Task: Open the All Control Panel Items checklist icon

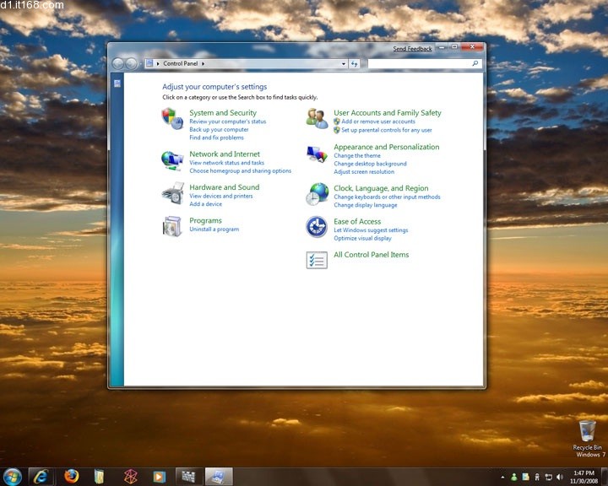Action: point(317,260)
